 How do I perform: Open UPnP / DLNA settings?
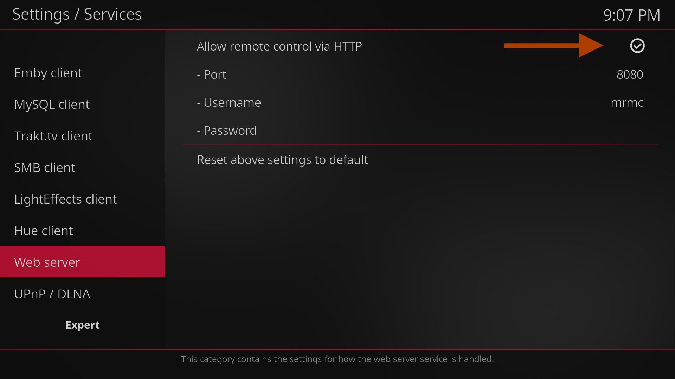pos(52,294)
